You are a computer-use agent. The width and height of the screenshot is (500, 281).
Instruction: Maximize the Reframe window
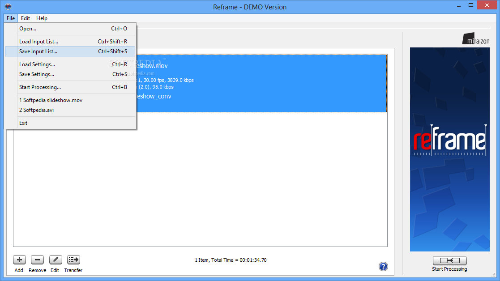[470, 5]
